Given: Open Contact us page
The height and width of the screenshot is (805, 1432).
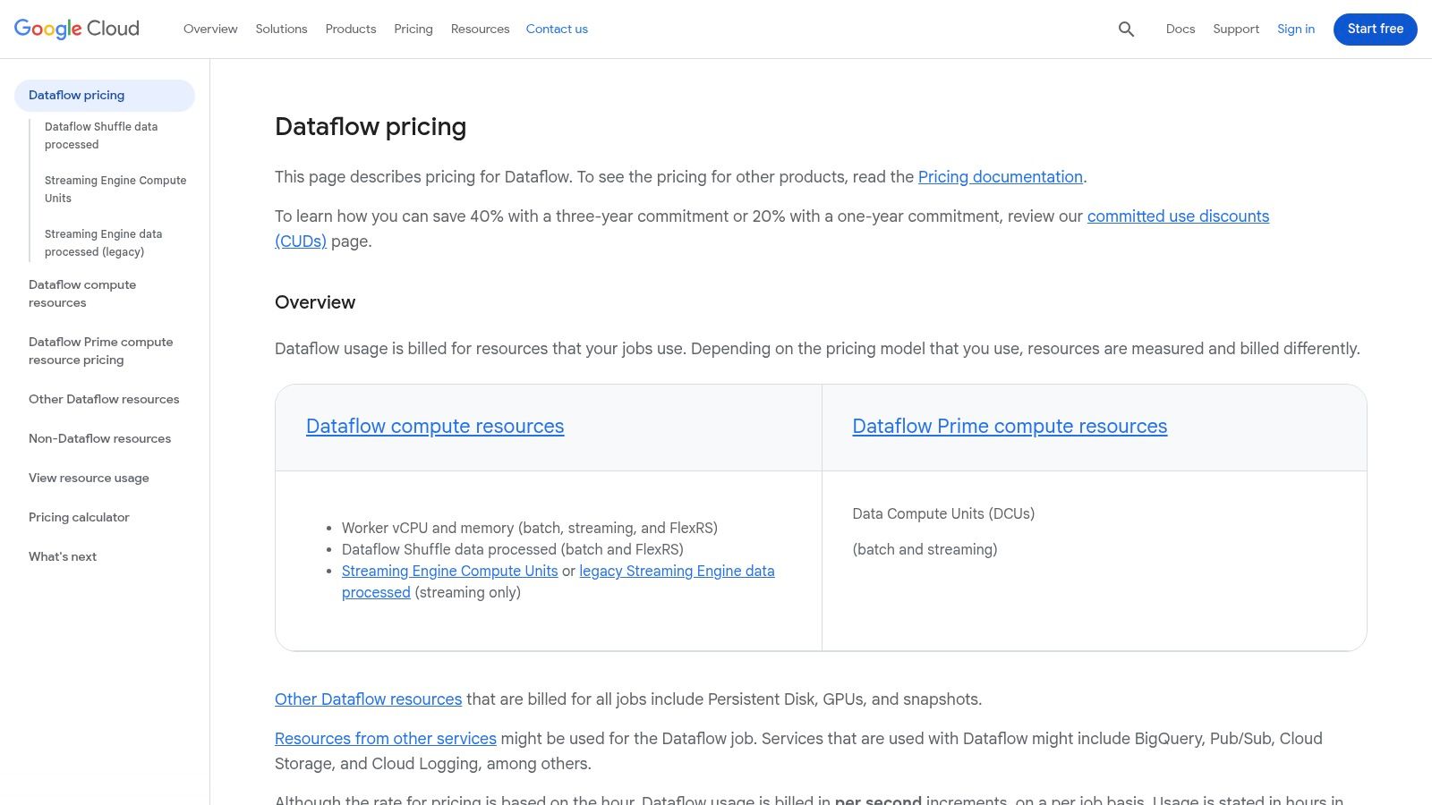Looking at the screenshot, I should click(557, 29).
